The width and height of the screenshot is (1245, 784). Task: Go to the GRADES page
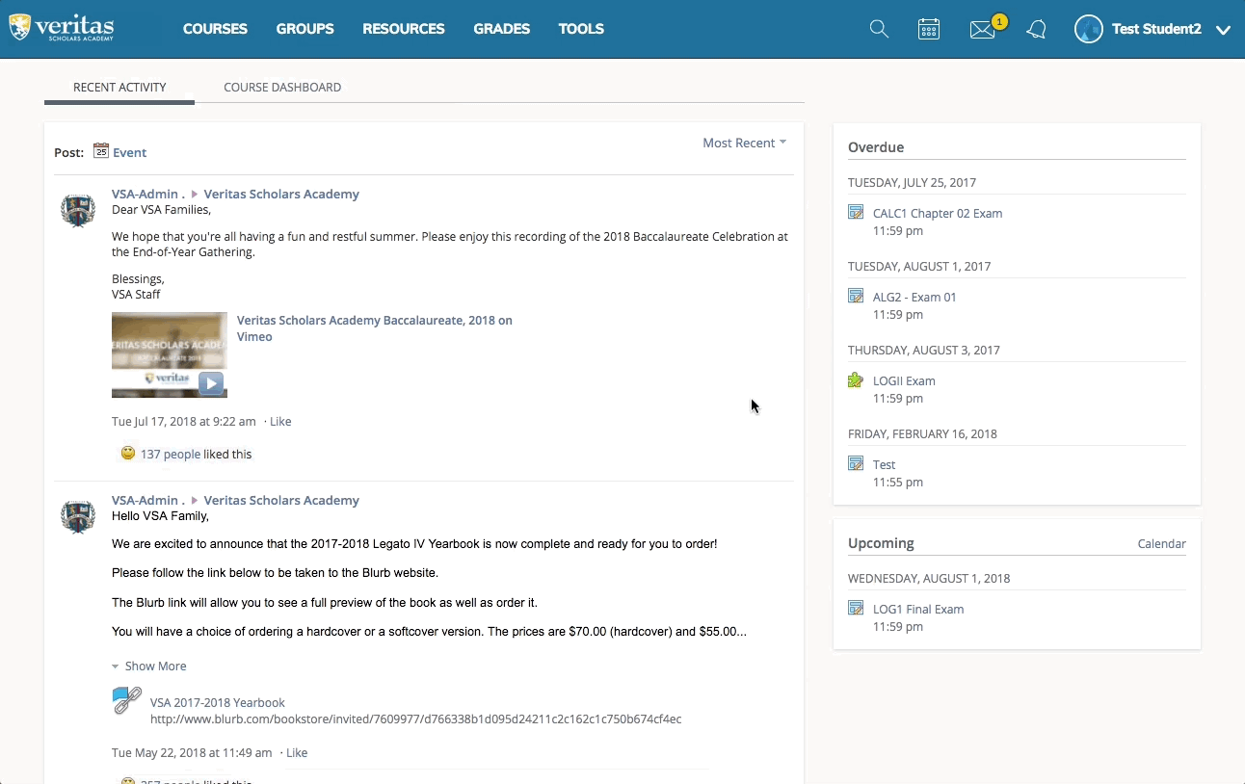point(502,29)
